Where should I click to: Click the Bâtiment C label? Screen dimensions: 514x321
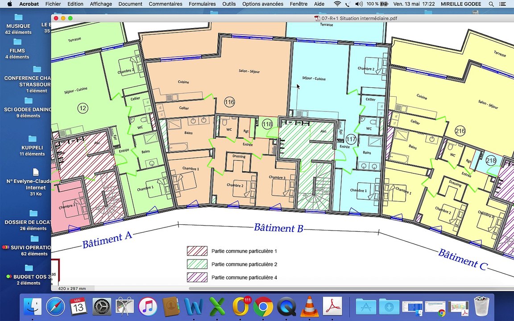[x=463, y=259]
